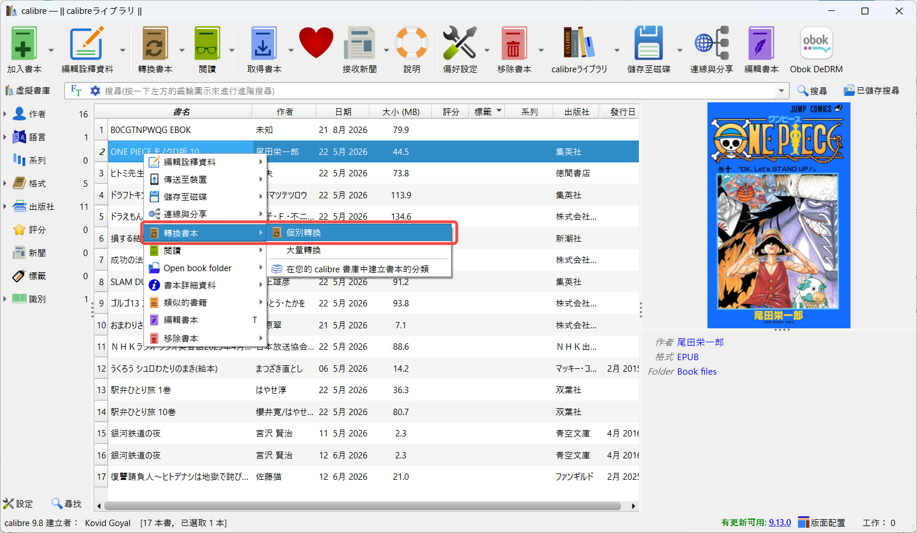Expand the 格式 category tree arrow

(x=5, y=183)
